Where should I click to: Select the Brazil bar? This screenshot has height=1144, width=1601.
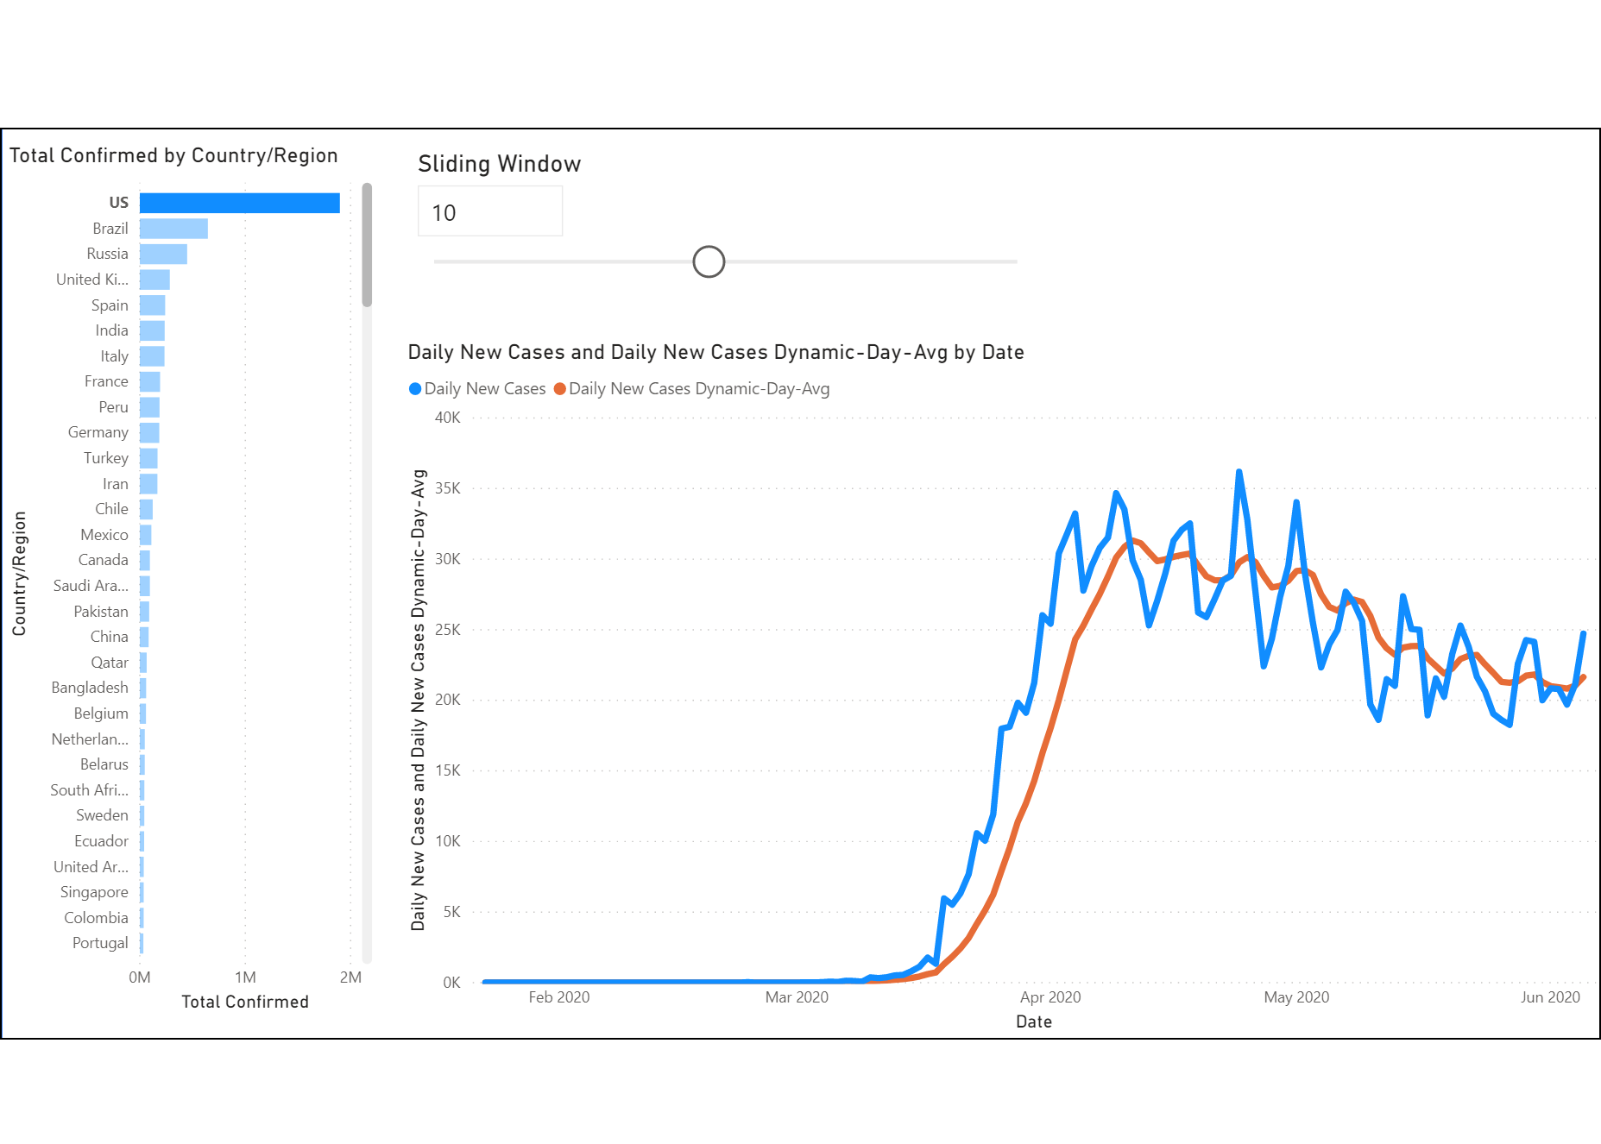[x=173, y=229]
